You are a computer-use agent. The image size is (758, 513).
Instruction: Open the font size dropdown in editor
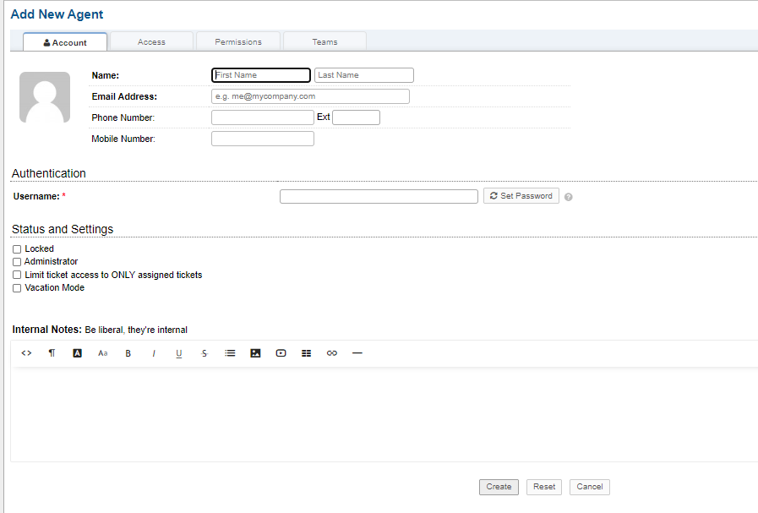click(x=103, y=353)
